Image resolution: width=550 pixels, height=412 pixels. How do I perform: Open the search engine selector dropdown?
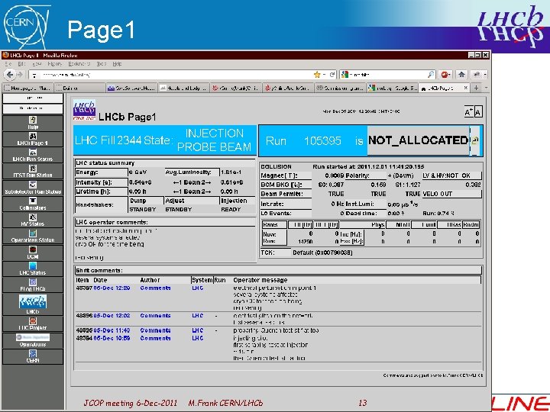(345, 75)
